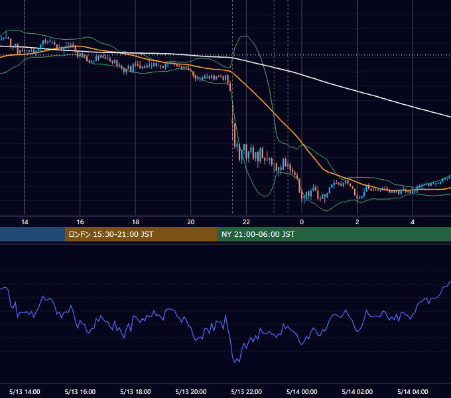
Task: Click the 14 hour label on chart axis
Action: (x=25, y=222)
